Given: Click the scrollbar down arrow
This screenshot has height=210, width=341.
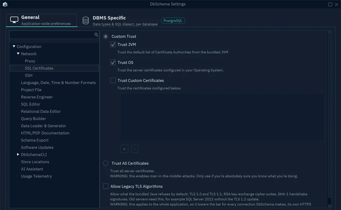Looking at the screenshot, I should click(x=330, y=206).
